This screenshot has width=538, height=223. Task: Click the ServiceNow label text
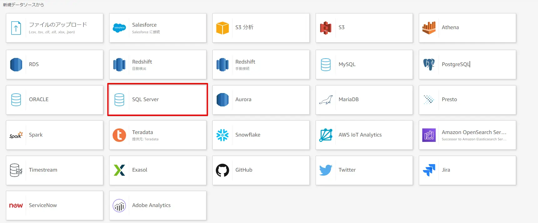43,205
